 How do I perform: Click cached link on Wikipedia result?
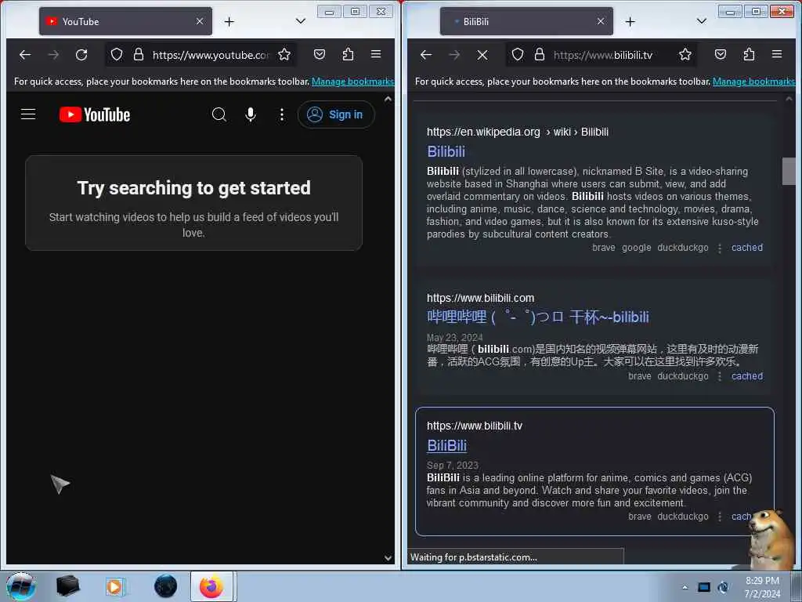pos(746,248)
